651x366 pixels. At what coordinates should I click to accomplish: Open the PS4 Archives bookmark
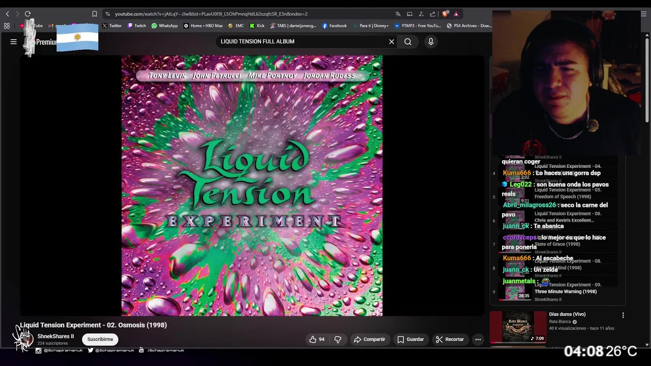469,25
